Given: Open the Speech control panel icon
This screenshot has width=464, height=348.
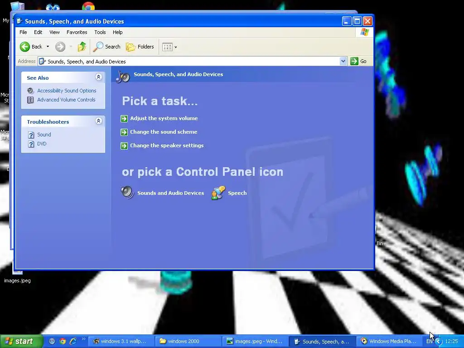Looking at the screenshot, I should 218,193.
